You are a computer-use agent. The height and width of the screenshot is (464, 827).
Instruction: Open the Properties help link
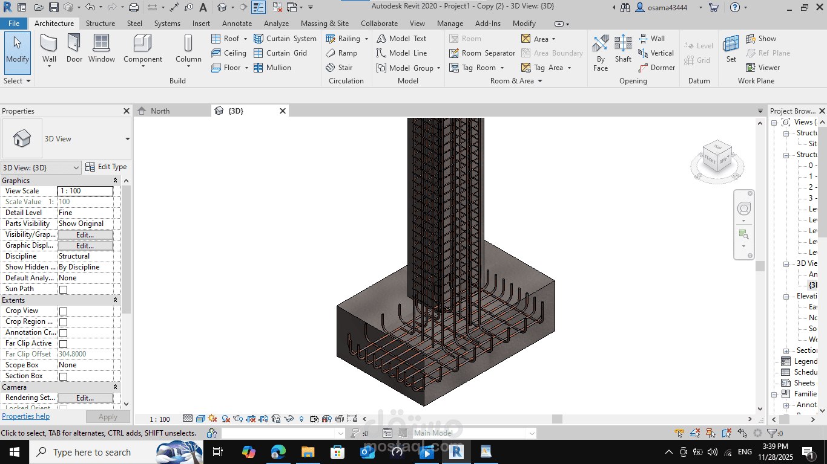pyautogui.click(x=26, y=416)
